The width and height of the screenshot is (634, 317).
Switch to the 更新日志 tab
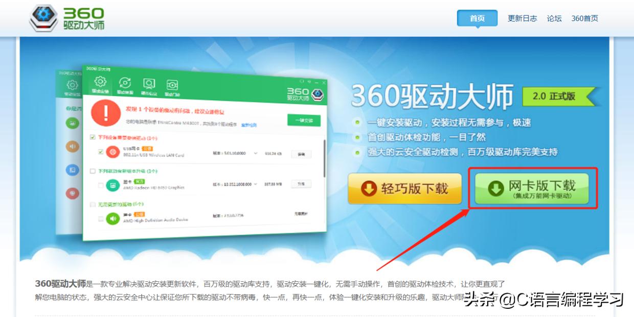coord(522,18)
